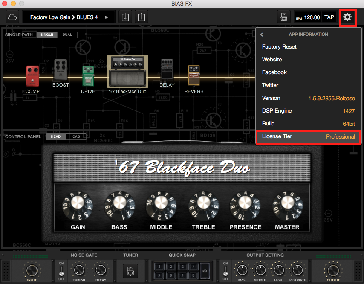Click the tuner icon in top toolbar
This screenshot has width=364, height=284.
coord(283,17)
